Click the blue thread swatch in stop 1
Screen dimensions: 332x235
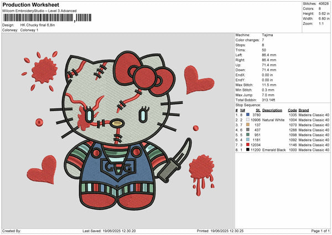pyautogui.click(x=247, y=115)
